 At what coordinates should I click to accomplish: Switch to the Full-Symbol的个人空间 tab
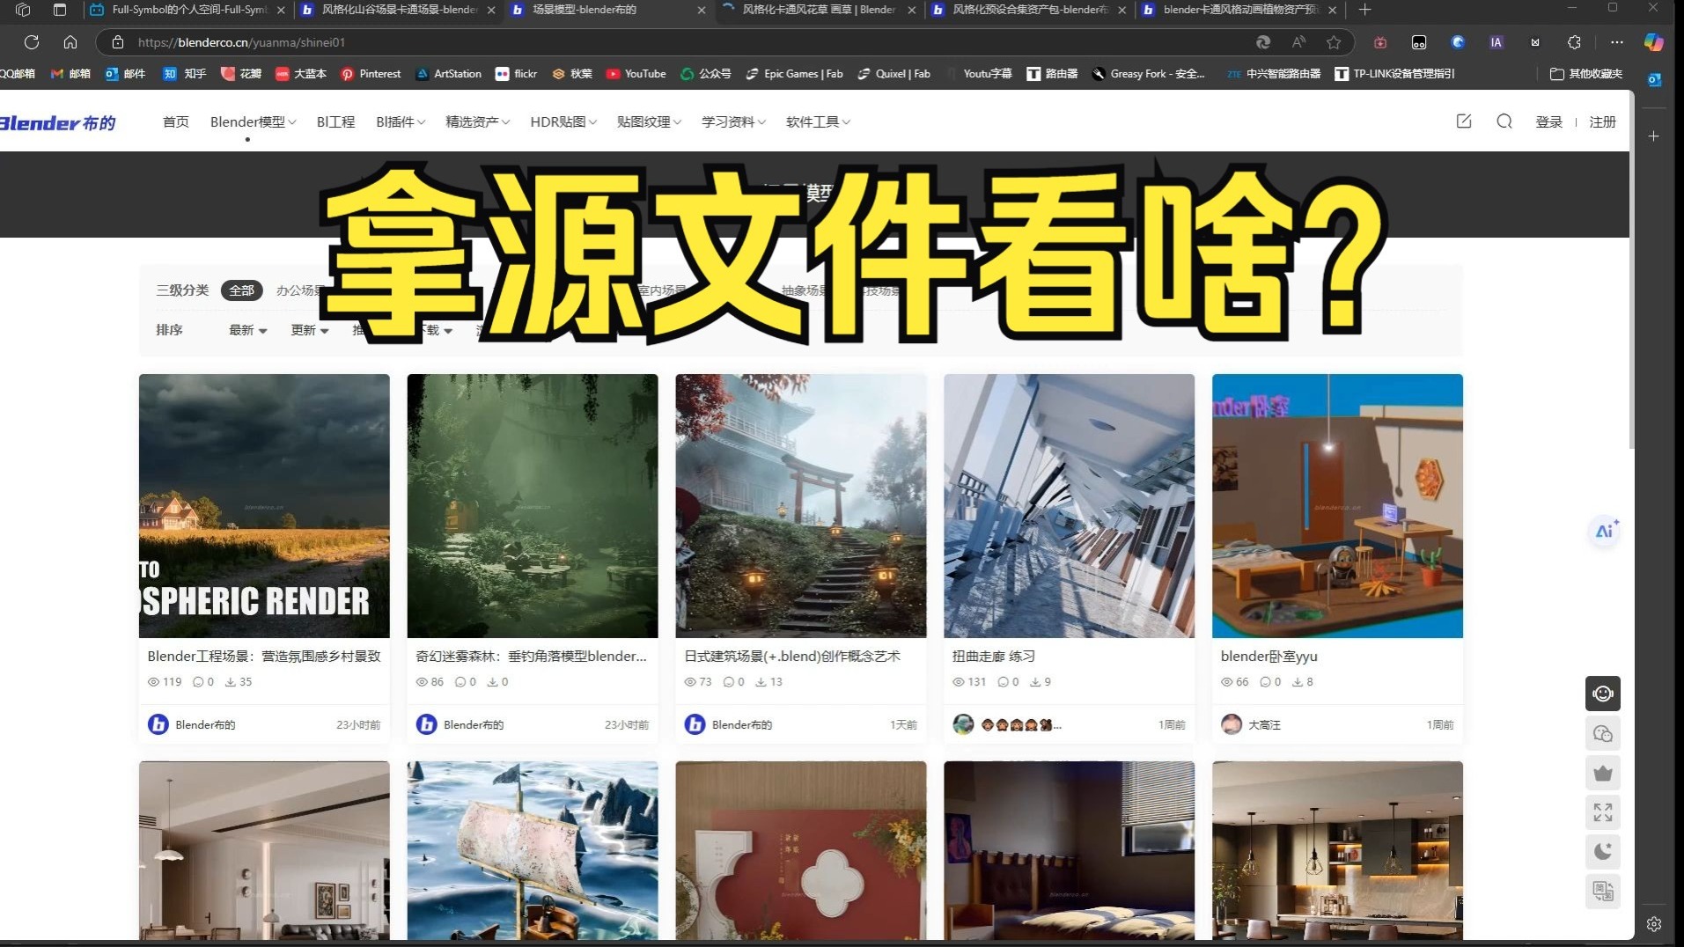pyautogui.click(x=188, y=10)
